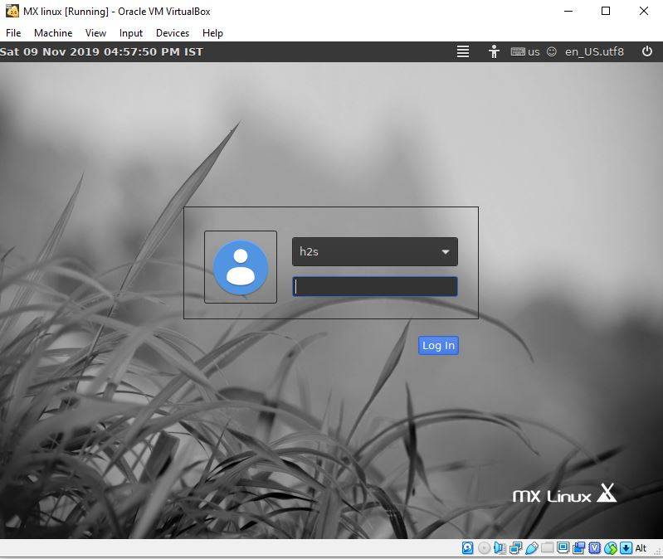Click the network adapter status icon

pos(515,548)
